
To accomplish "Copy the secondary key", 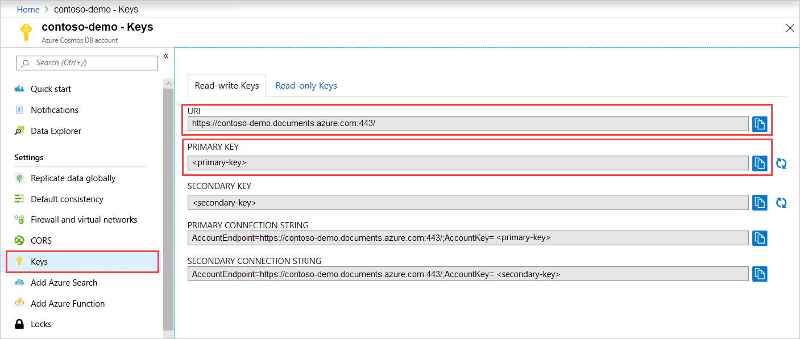I will coord(760,202).
